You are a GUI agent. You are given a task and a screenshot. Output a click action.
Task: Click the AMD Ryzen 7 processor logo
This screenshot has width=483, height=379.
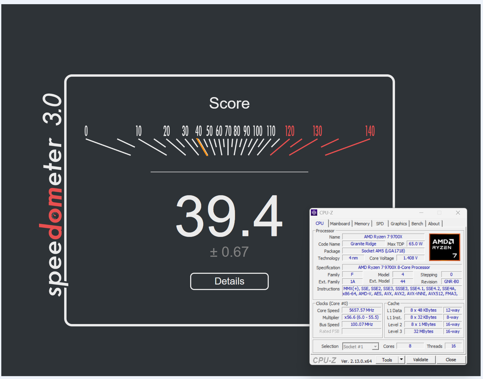pos(444,247)
